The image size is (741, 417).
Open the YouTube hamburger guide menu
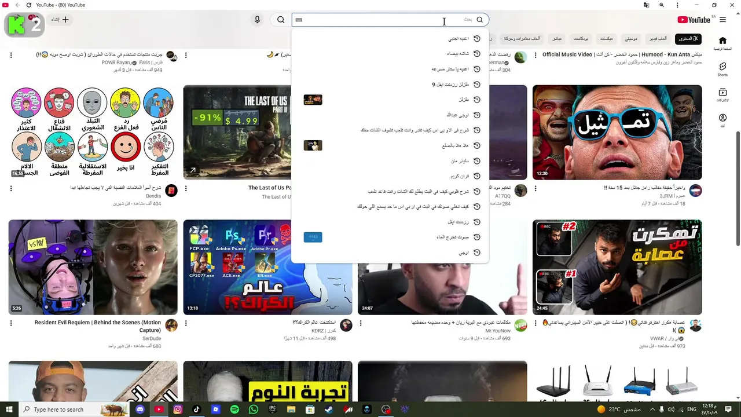(x=722, y=20)
